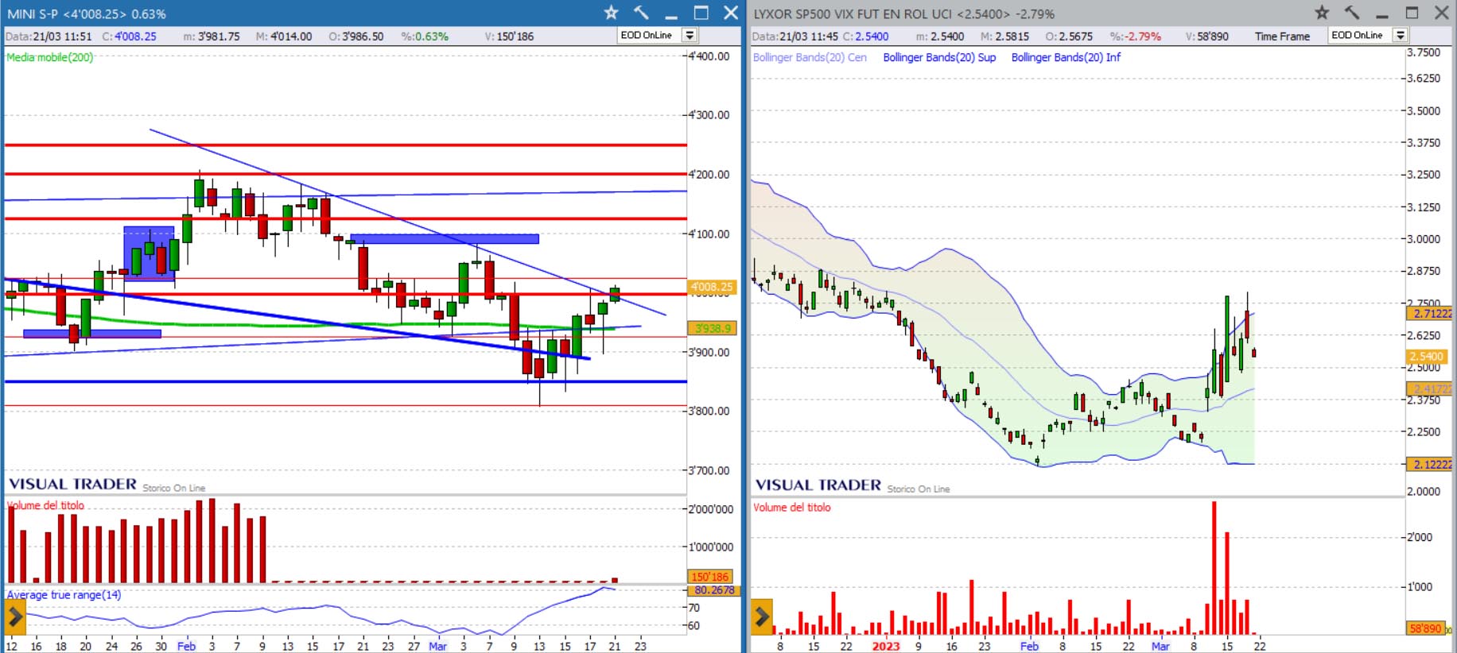Image resolution: width=1457 pixels, height=653 pixels.
Task: Open EOD OnLine dropdown arrow in LYXOR window
Action: (x=1401, y=36)
